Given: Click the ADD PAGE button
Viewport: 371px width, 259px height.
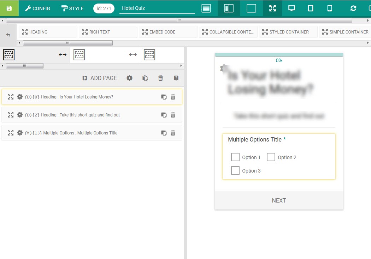Looking at the screenshot, I should tap(99, 78).
